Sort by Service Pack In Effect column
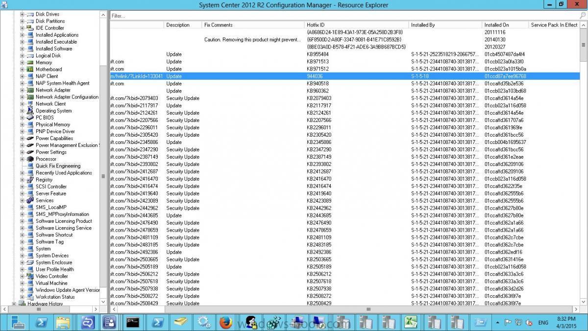This screenshot has width=588, height=331. point(554,25)
